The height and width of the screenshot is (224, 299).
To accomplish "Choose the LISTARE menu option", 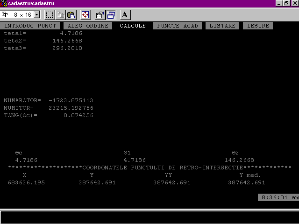I will [x=222, y=26].
